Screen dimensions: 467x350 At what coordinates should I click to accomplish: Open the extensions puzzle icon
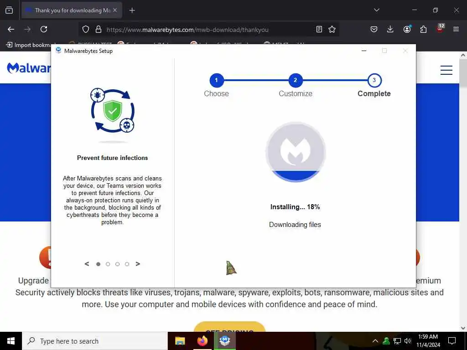click(x=423, y=29)
